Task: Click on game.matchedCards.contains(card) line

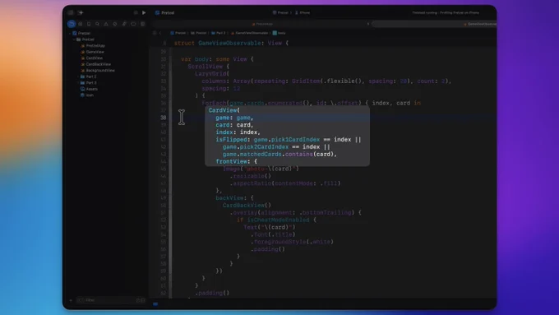Action: 279,154
